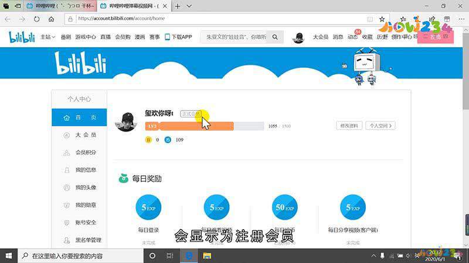
Task: Click the icon beside 会员积分
Action: tap(66, 153)
